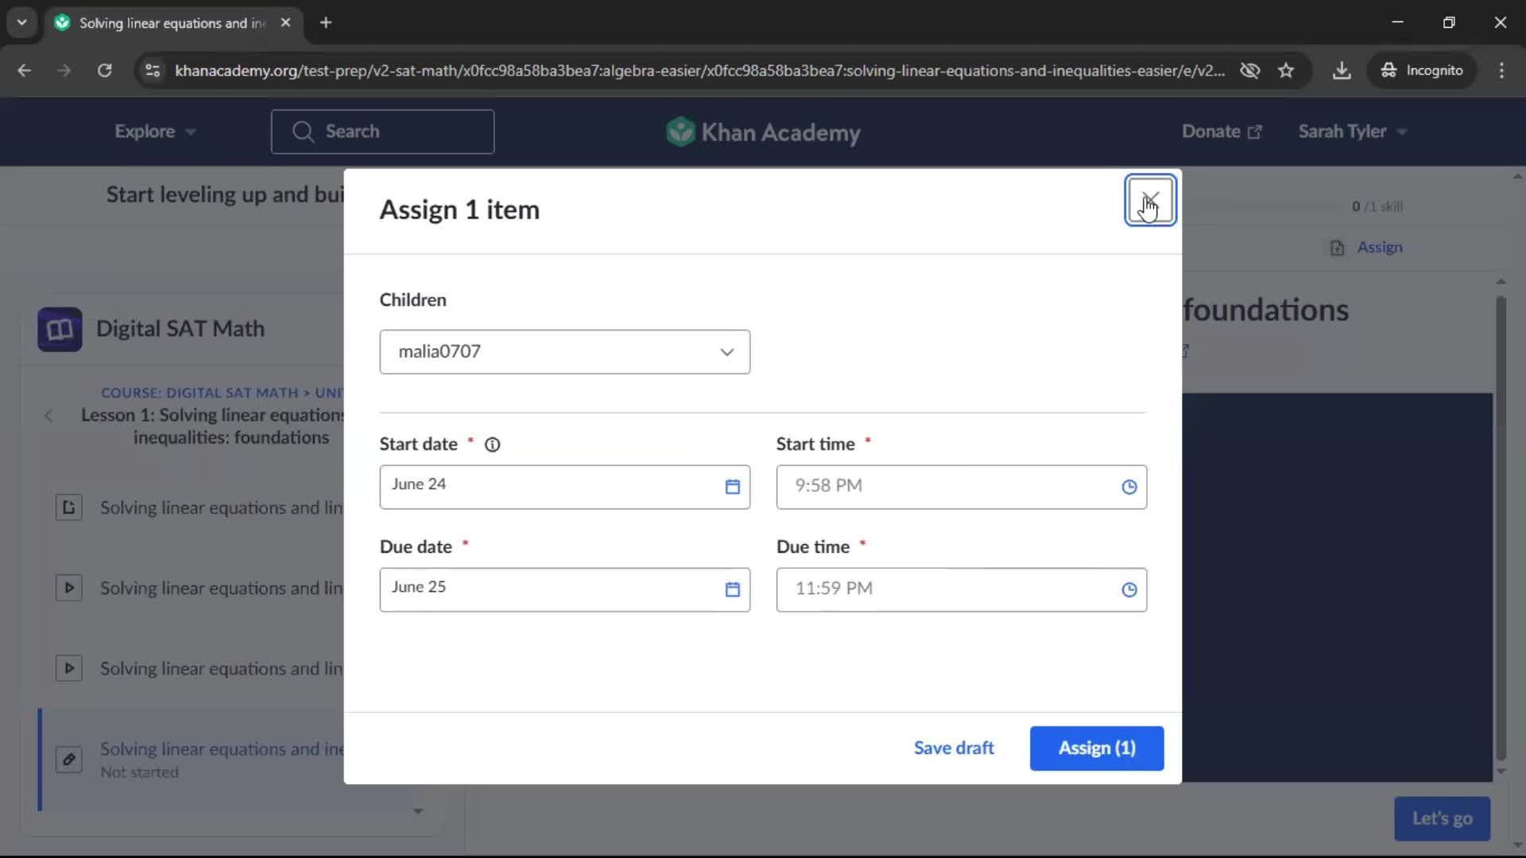The width and height of the screenshot is (1526, 858).
Task: Click the Let's go button
Action: click(x=1442, y=818)
